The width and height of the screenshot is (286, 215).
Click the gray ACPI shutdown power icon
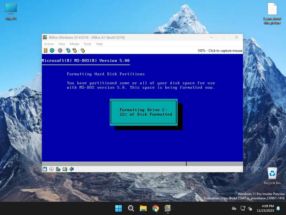pyautogui.click(x=60, y=50)
